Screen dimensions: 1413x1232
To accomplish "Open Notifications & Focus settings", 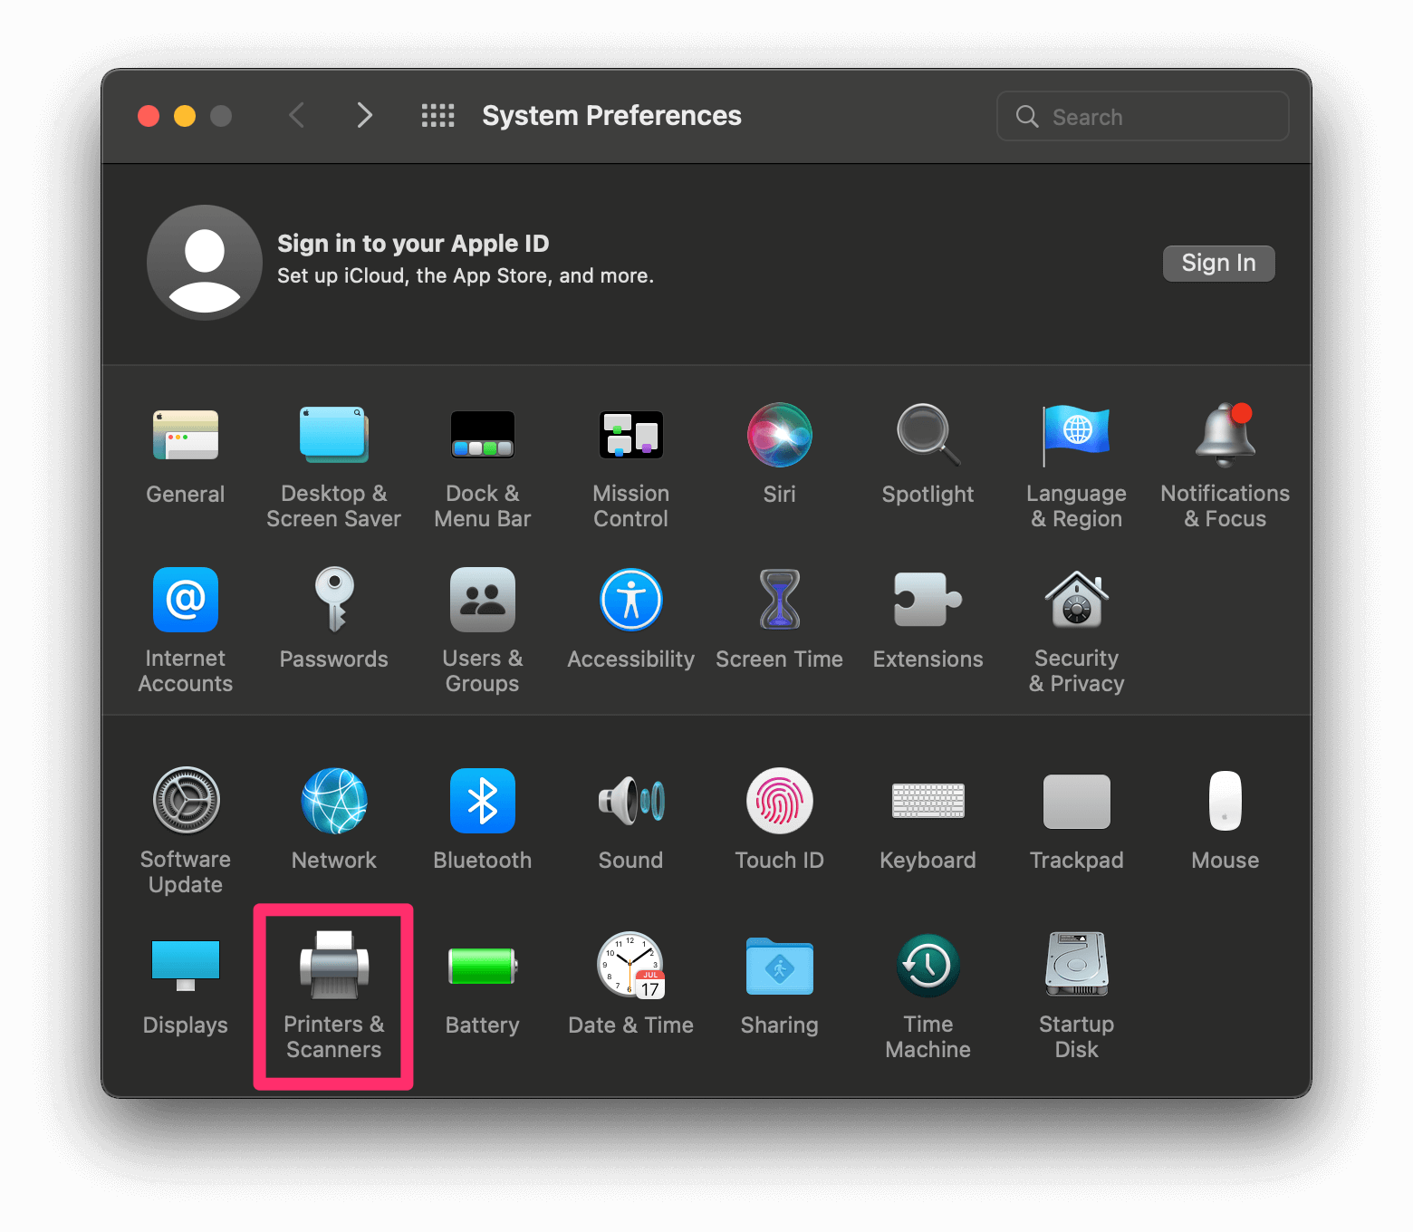I will (x=1225, y=436).
